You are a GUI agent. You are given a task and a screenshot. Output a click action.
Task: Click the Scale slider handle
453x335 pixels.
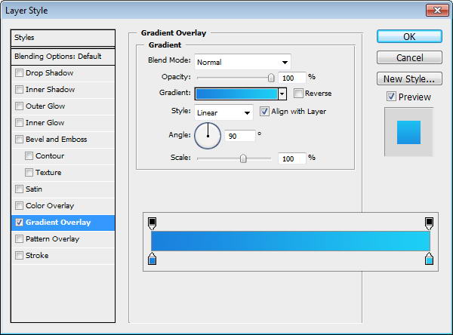tap(243, 158)
